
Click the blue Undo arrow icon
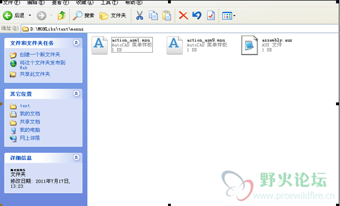coord(197,16)
